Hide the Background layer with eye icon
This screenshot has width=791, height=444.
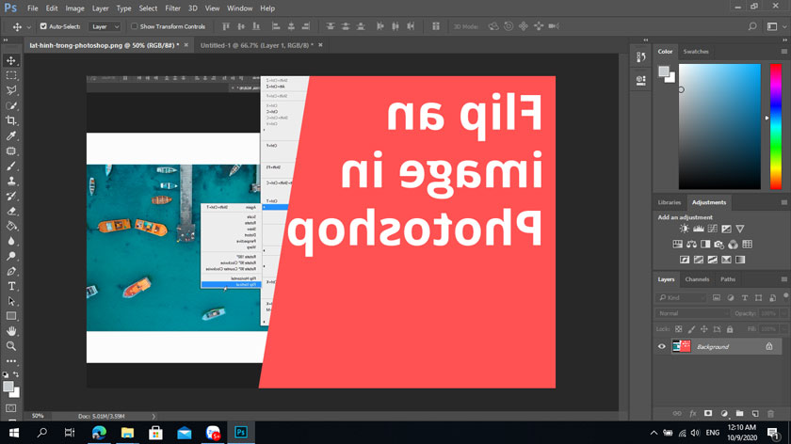[662, 347]
